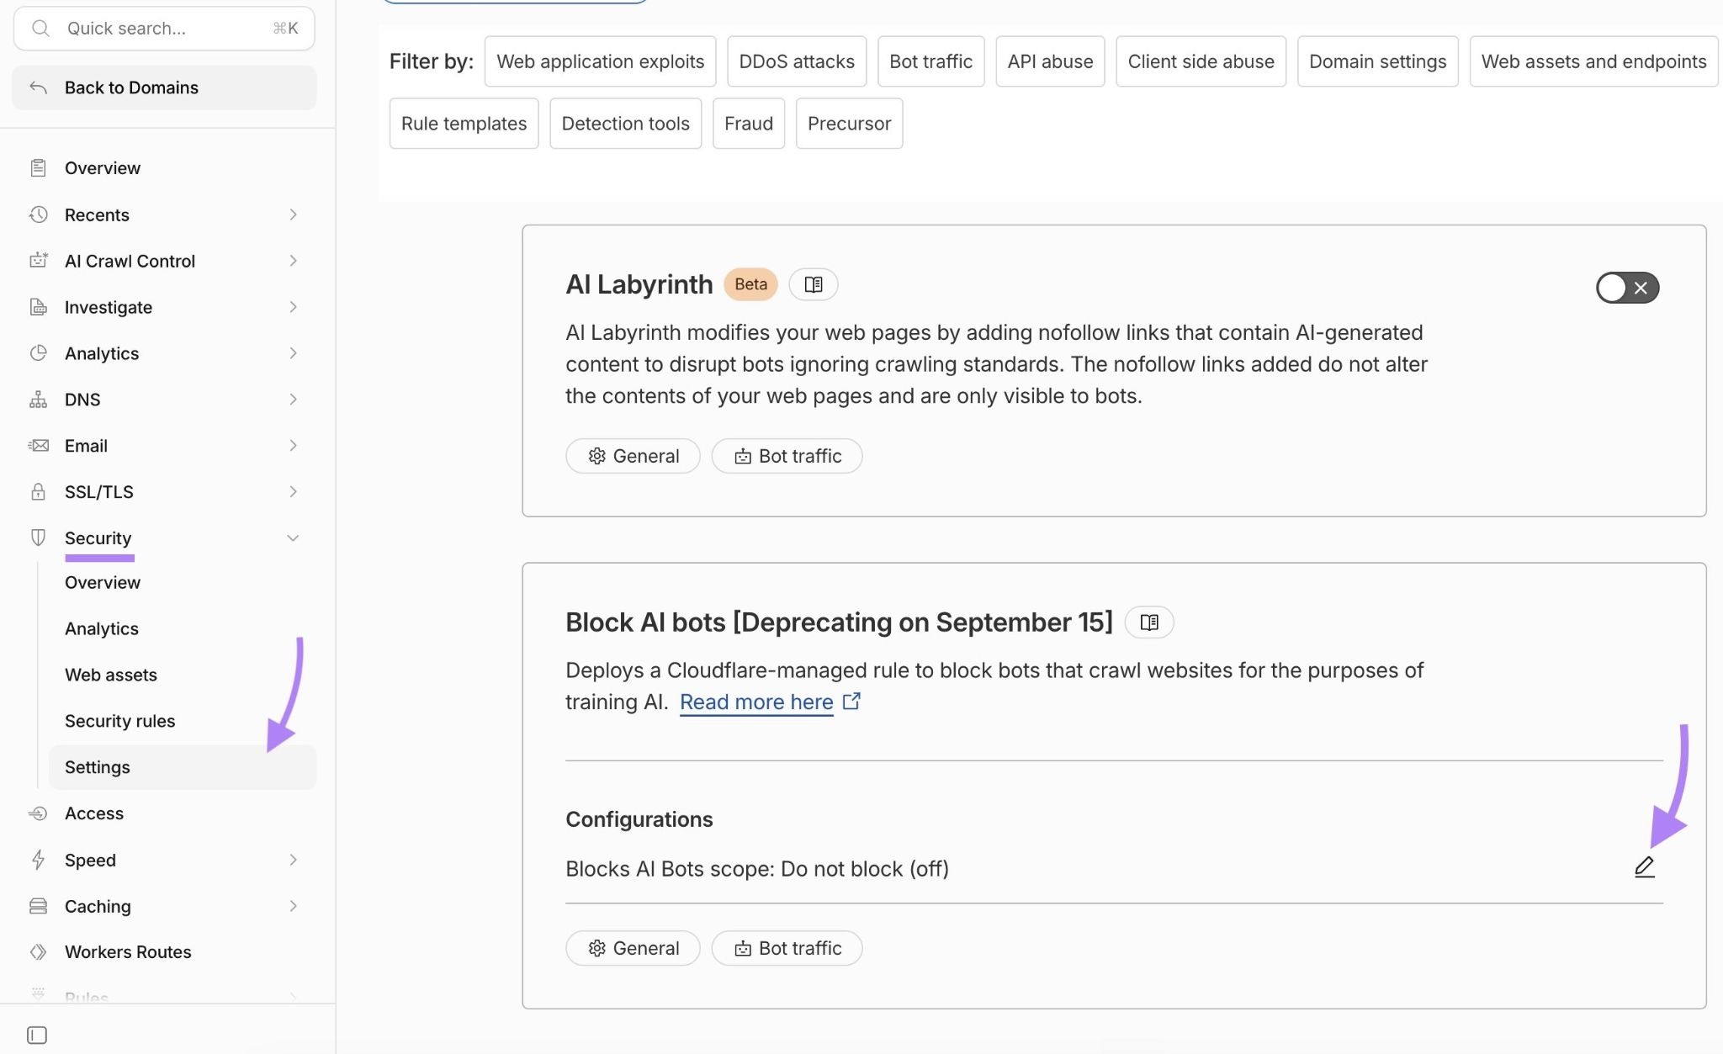Expand the Investigate menu chevron

293,307
